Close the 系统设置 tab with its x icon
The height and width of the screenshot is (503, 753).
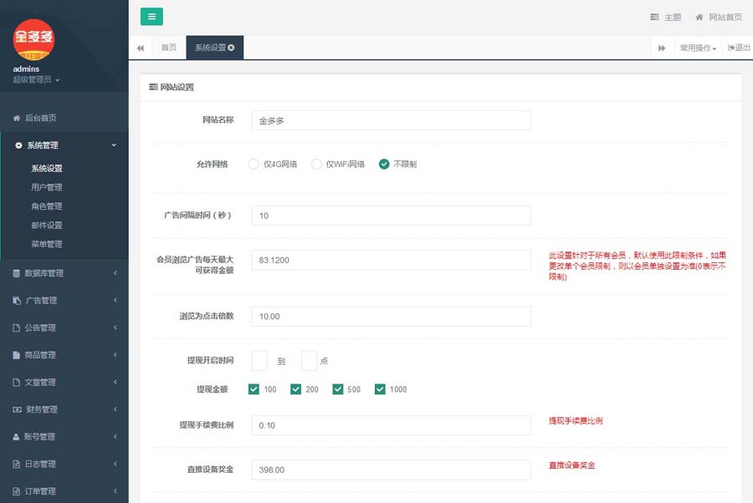tap(231, 48)
